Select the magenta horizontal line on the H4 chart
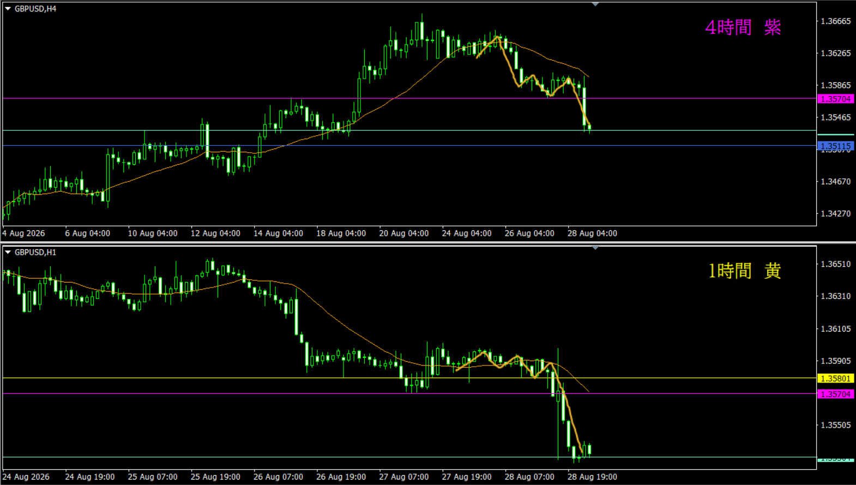The image size is (856, 485). [409, 99]
